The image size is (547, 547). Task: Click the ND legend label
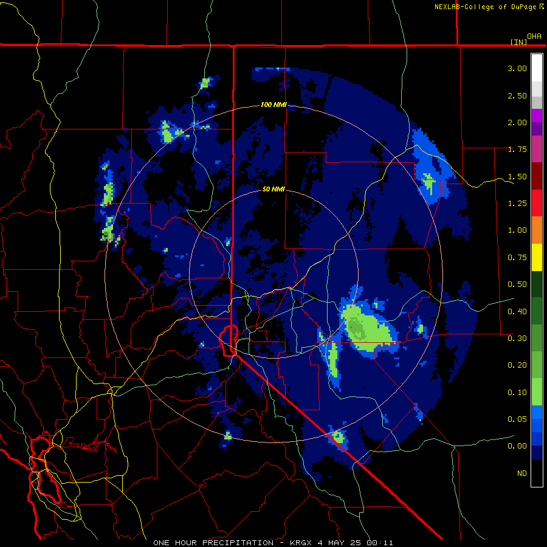pos(522,473)
